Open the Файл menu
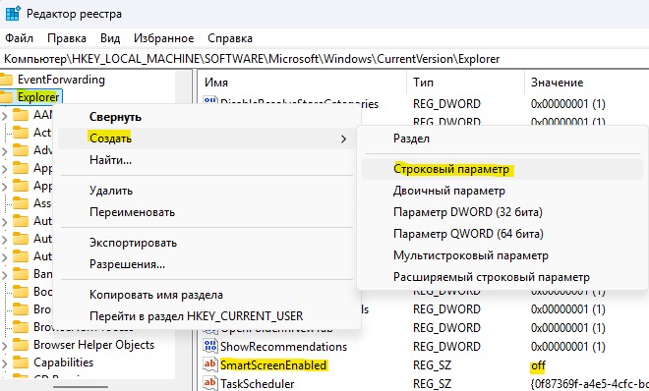The height and width of the screenshot is (391, 649). [x=19, y=38]
